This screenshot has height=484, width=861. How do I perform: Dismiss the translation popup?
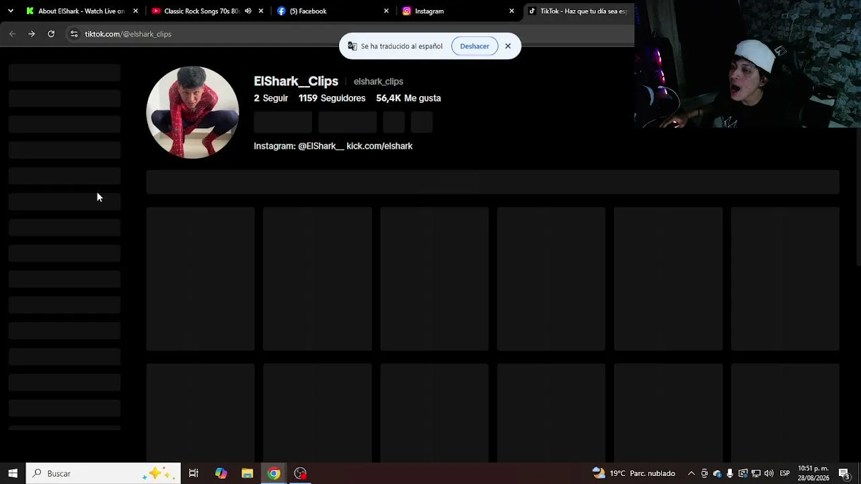(x=508, y=46)
